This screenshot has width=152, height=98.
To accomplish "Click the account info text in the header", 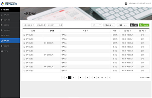I will [140, 3].
